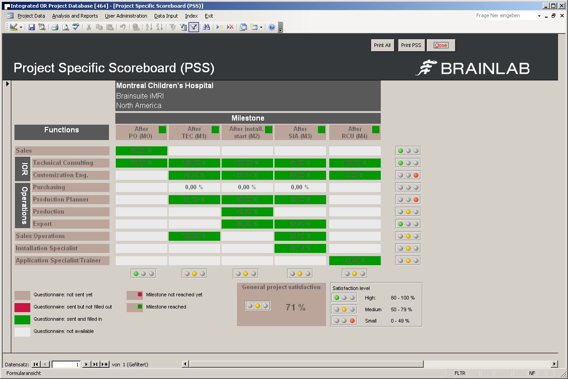Expand the New Object dropdown arrow
The height and width of the screenshot is (379, 568).
point(261,27)
